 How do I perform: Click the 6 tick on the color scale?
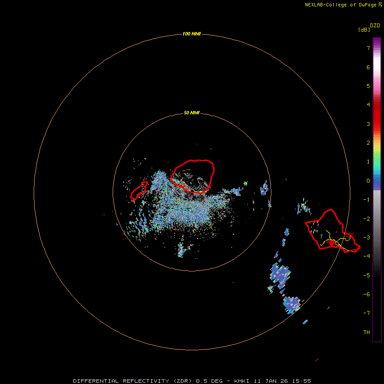(368, 67)
